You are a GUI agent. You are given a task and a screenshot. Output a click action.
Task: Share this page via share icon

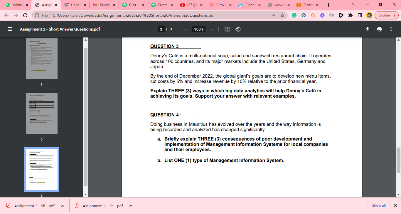coord(273,15)
